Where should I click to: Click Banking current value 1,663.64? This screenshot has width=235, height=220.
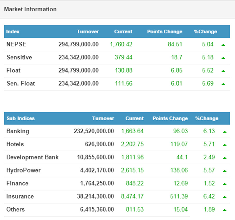click(133, 131)
